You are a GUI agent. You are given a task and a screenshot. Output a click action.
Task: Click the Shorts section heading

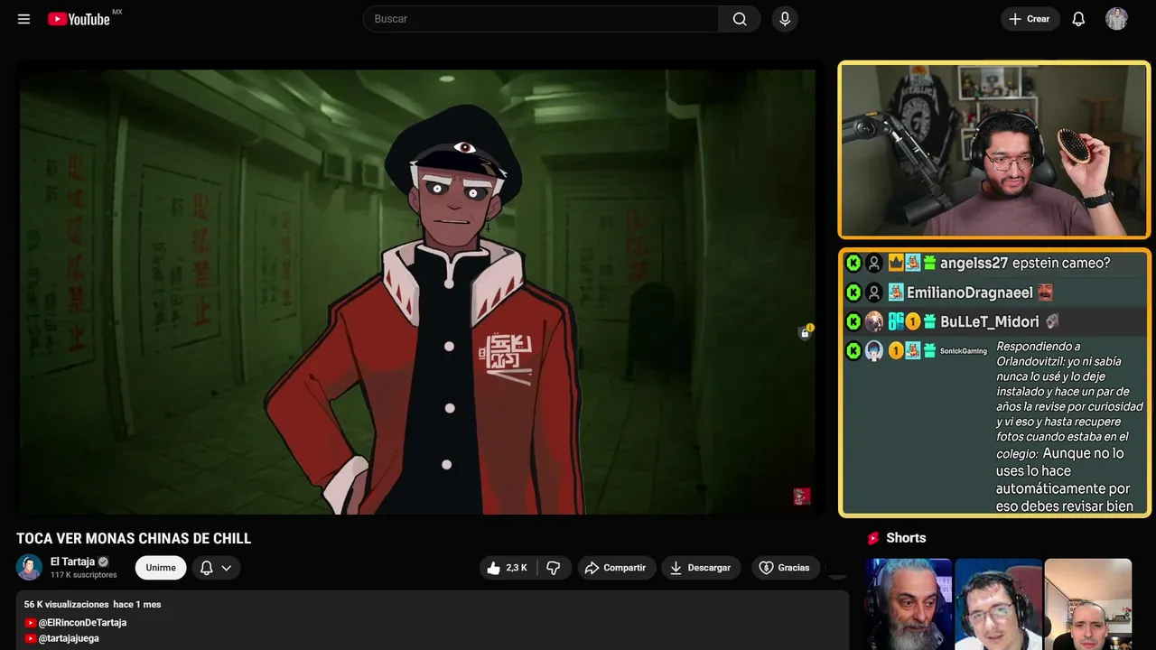(x=906, y=538)
